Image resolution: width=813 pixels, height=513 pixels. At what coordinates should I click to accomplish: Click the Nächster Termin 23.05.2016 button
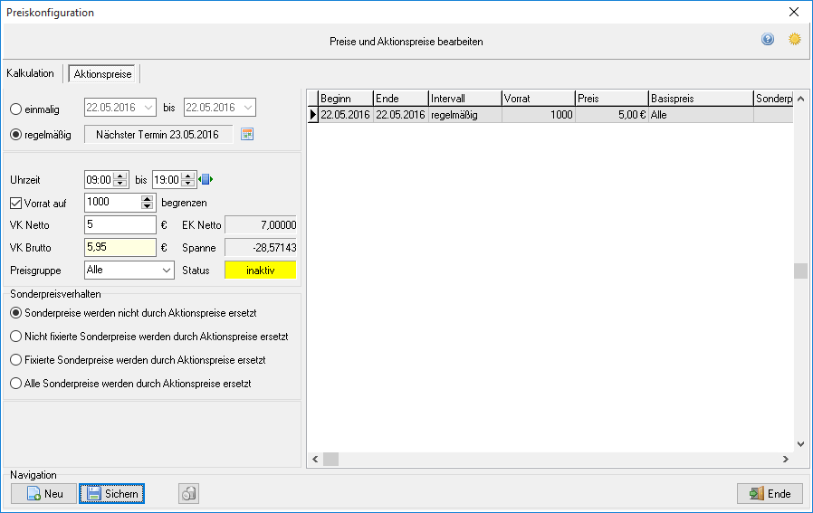[x=158, y=135]
